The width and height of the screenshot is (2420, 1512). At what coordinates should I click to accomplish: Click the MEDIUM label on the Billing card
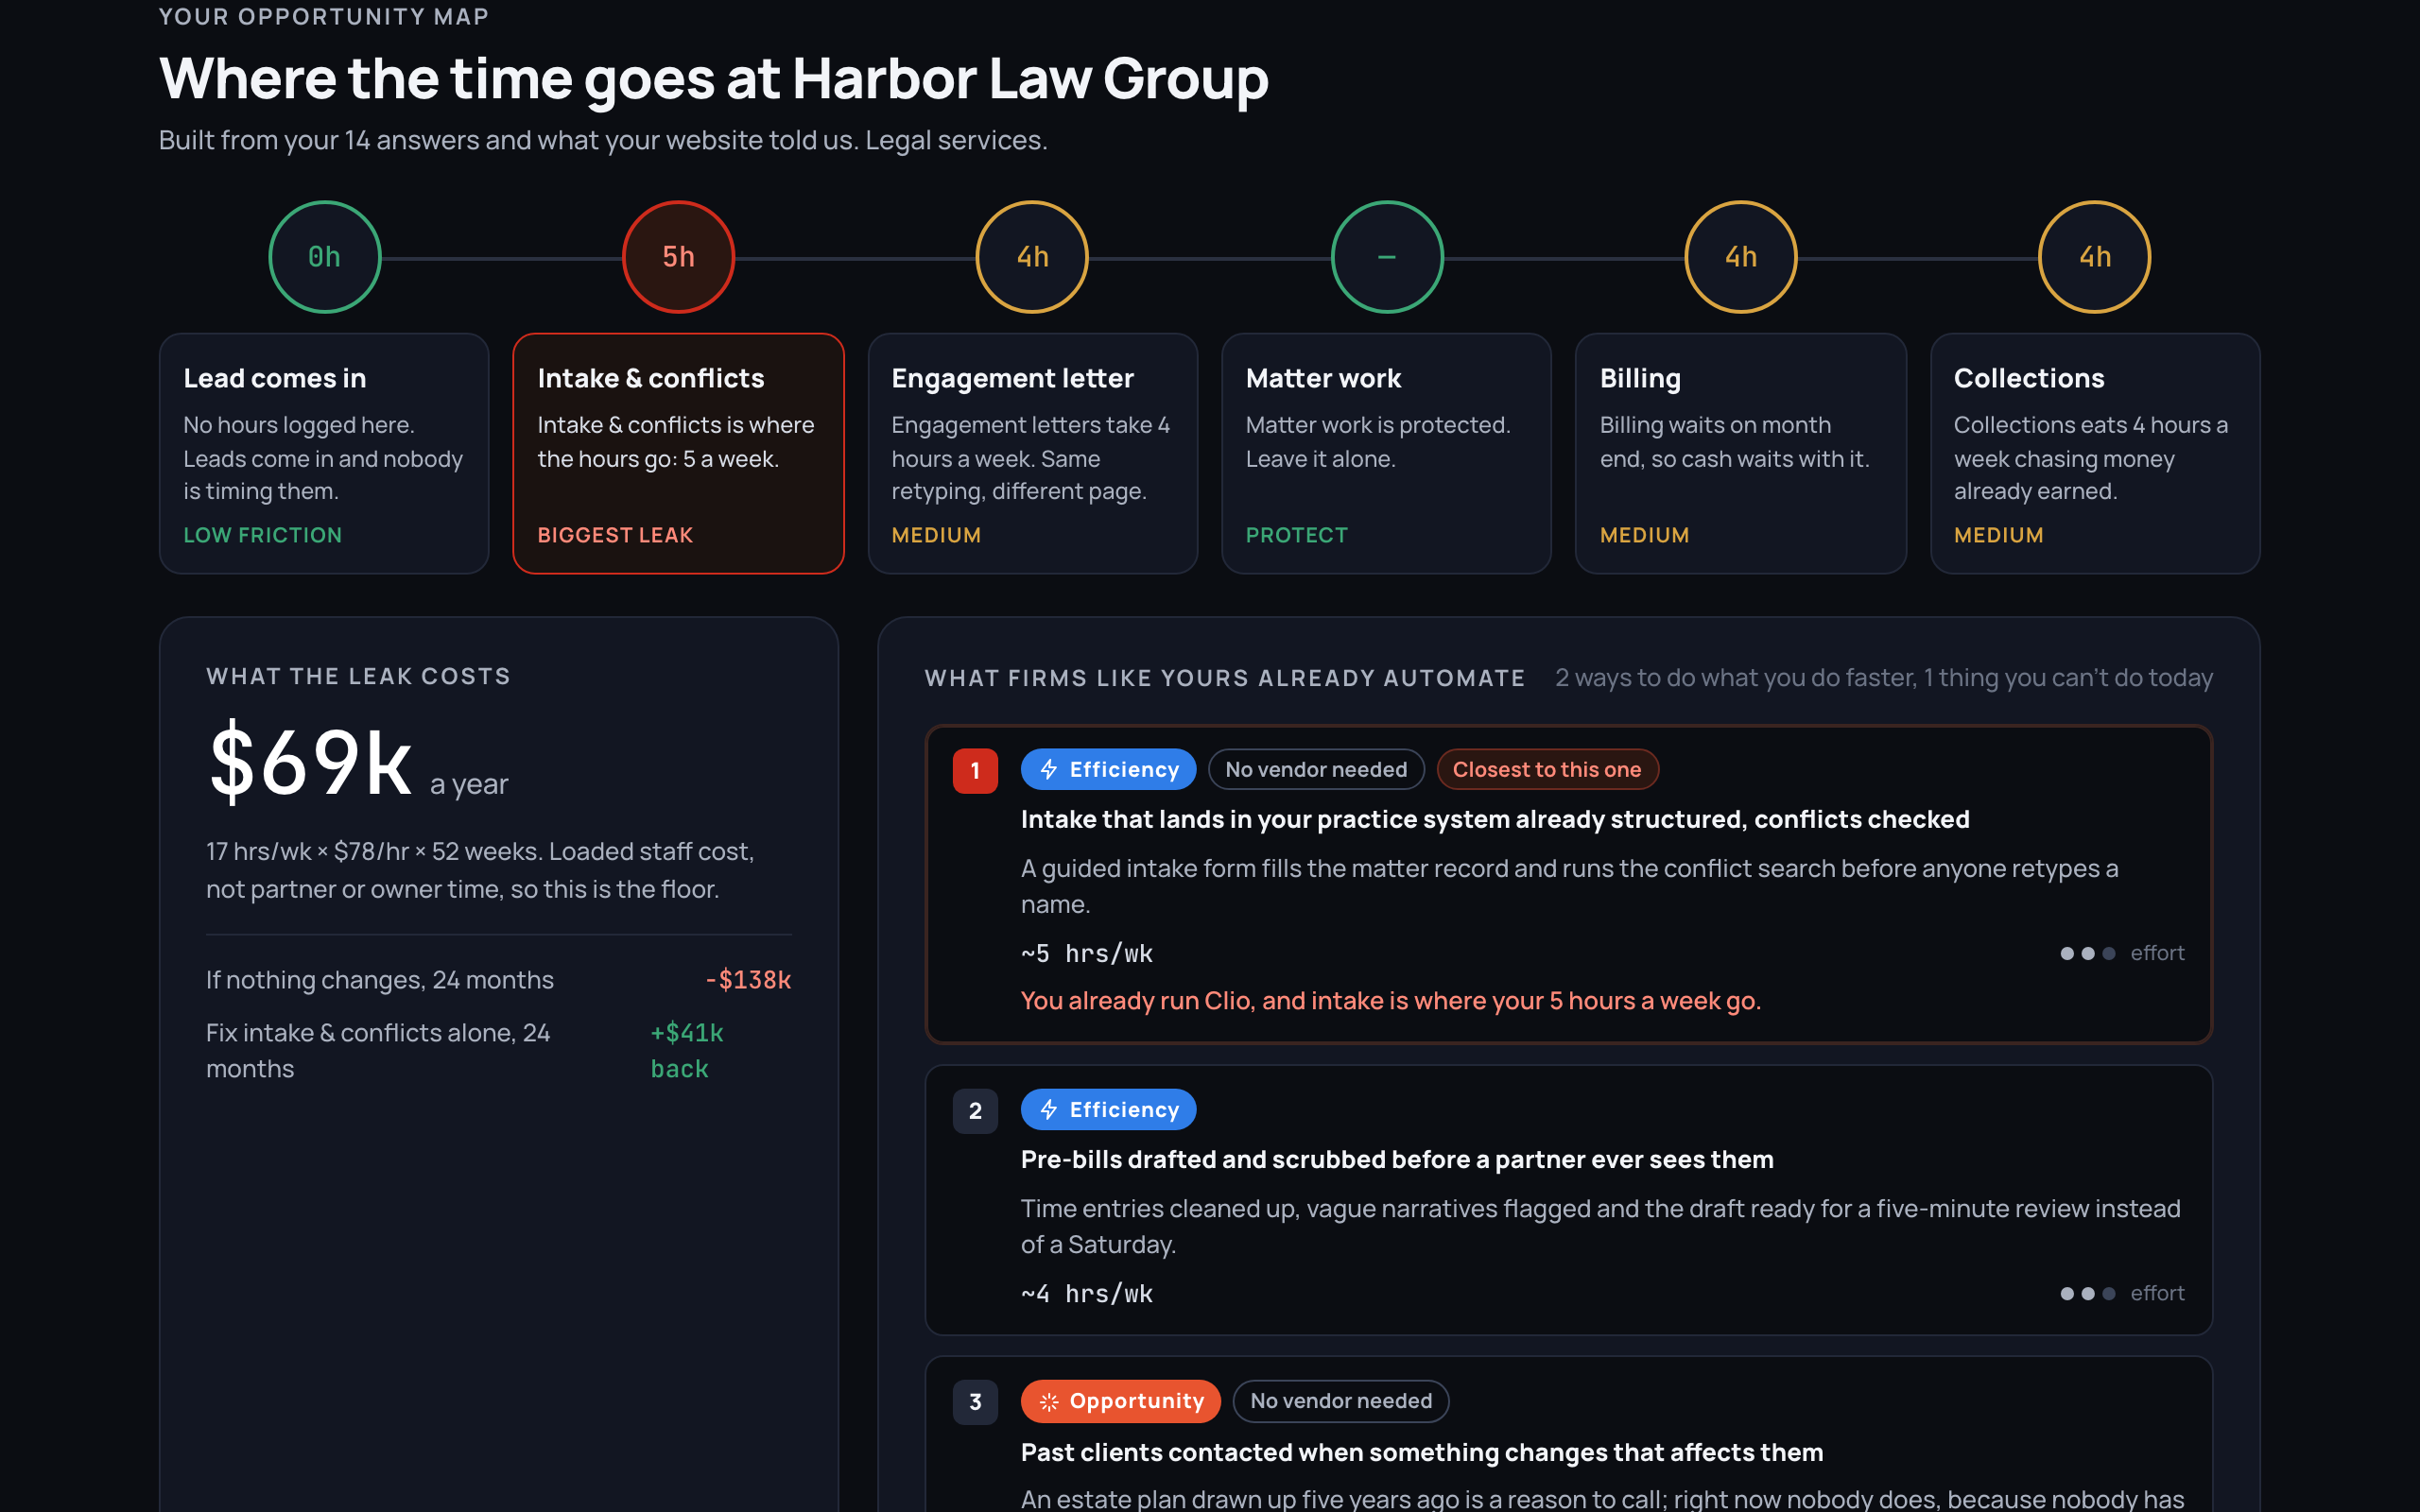click(1644, 535)
